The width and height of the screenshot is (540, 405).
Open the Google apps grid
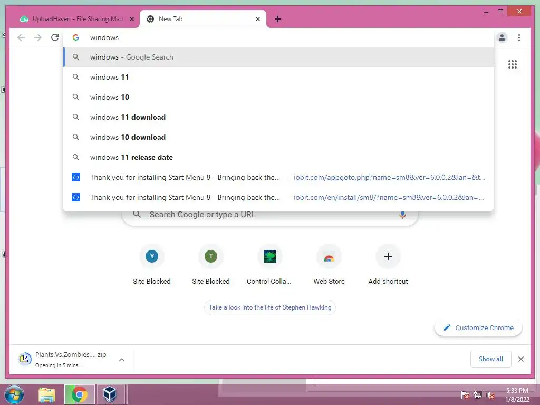[x=513, y=64]
